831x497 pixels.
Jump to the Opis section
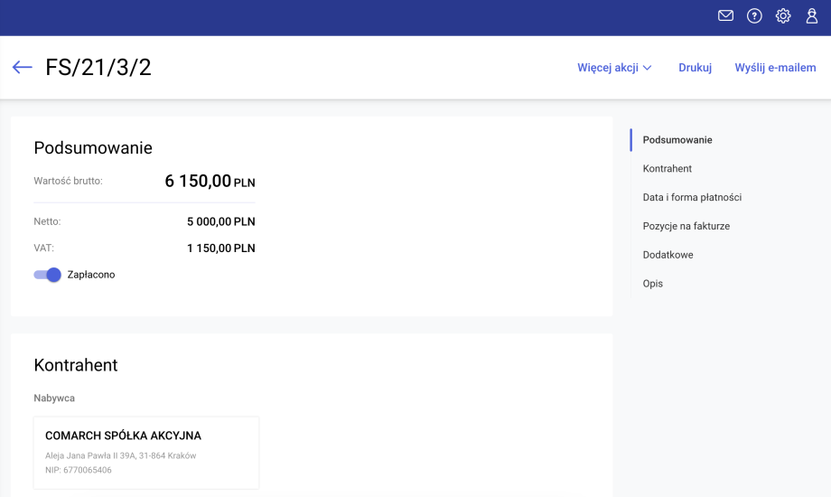pos(653,284)
